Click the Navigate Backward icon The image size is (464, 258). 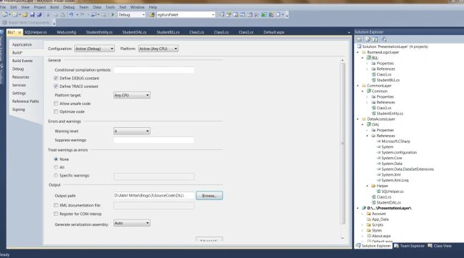pos(94,14)
